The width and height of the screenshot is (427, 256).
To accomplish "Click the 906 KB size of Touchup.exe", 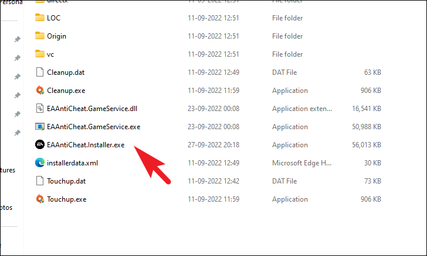I will pos(371,199).
